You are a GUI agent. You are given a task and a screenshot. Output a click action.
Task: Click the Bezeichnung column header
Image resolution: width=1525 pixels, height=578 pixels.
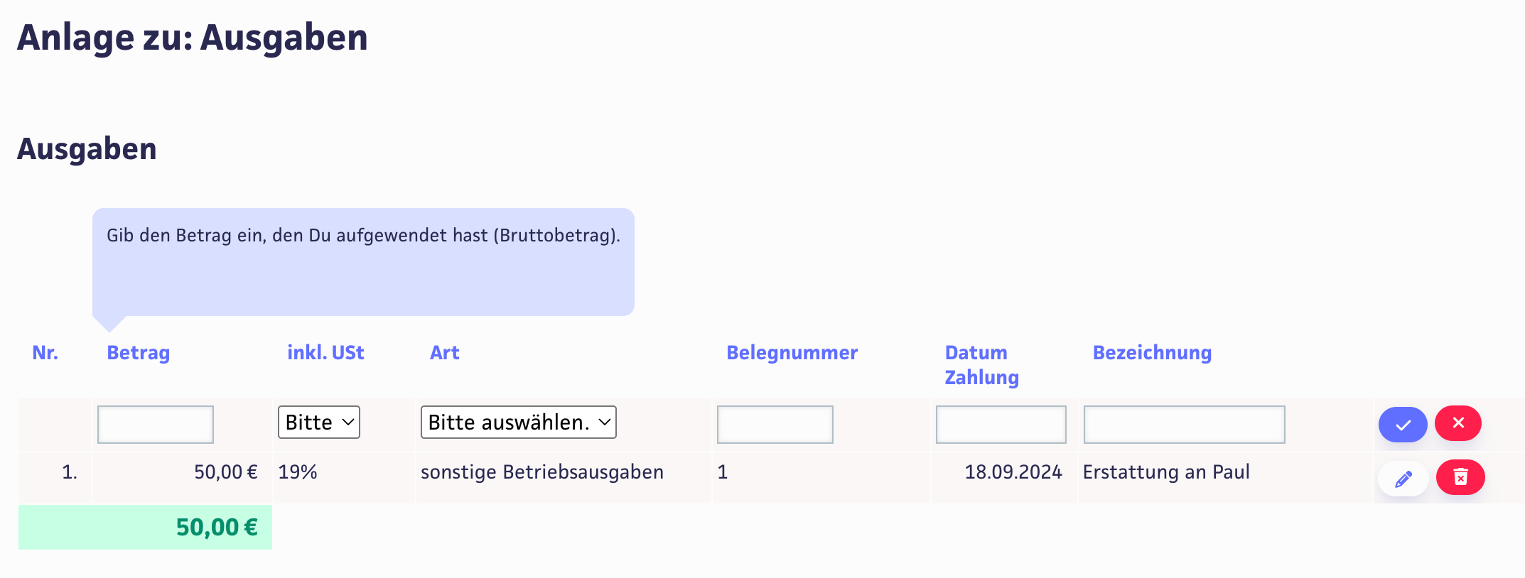[1152, 353]
